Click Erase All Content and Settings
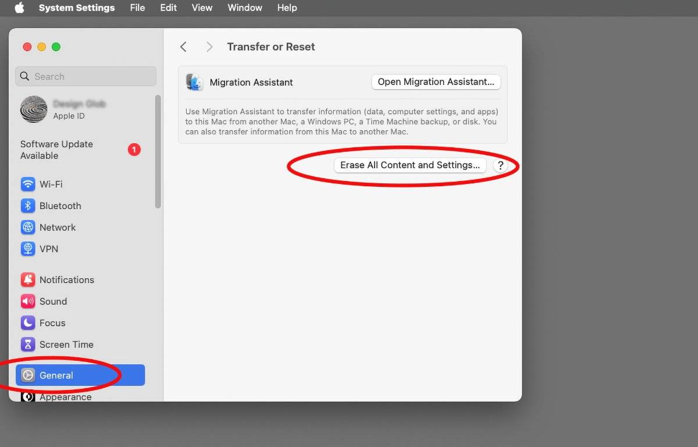The height and width of the screenshot is (447, 698). click(409, 165)
